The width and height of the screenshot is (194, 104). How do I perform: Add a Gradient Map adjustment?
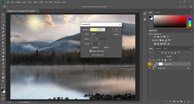(168, 44)
